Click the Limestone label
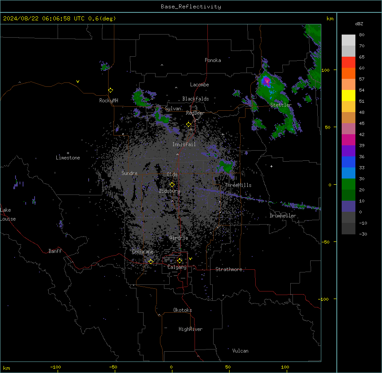Screen dimensions: 382x373 tap(68, 158)
